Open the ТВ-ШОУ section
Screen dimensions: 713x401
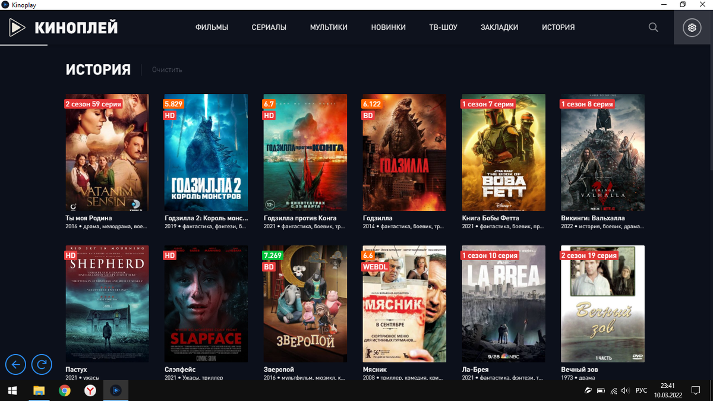tap(443, 27)
